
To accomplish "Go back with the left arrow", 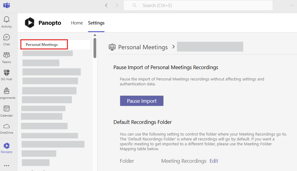I will [x=106, y=5].
